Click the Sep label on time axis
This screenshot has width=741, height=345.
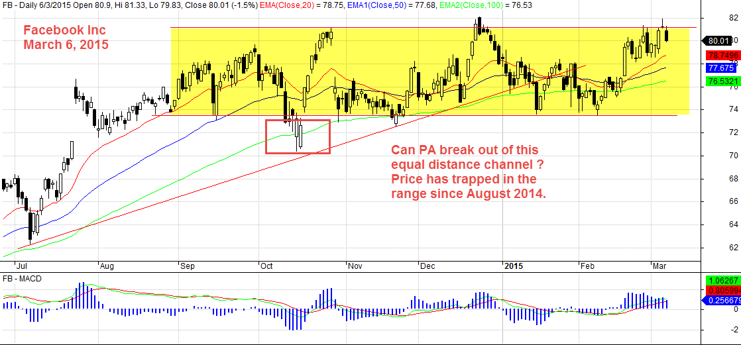[x=188, y=266]
